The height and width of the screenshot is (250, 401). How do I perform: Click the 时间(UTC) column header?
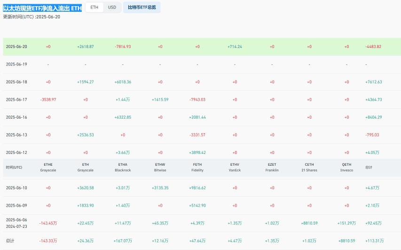tap(14, 168)
